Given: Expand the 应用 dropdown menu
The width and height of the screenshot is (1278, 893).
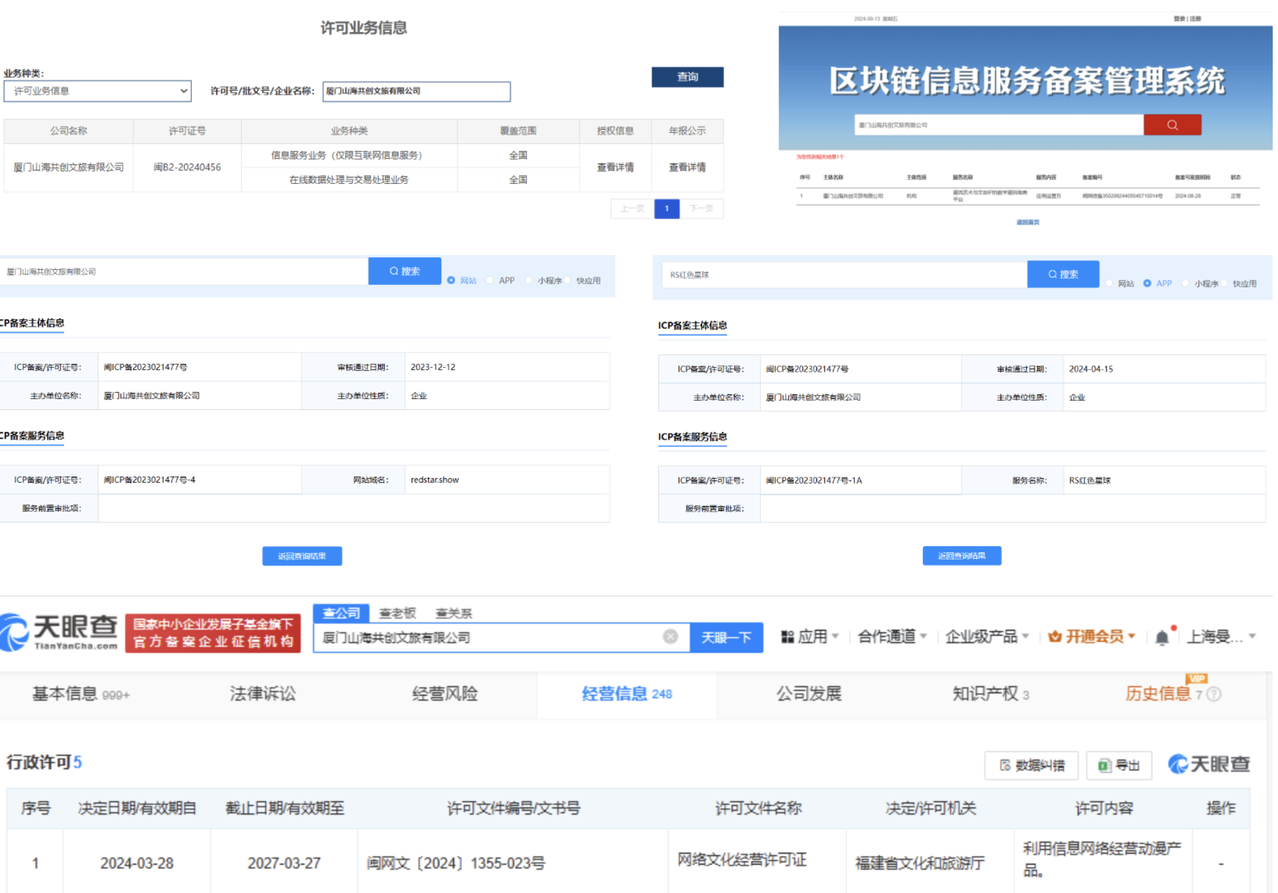Looking at the screenshot, I should pyautogui.click(x=835, y=636).
